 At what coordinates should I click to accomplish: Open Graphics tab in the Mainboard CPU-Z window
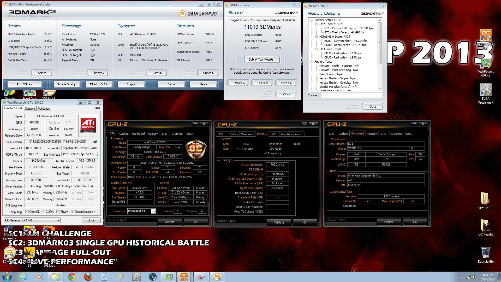(396, 134)
